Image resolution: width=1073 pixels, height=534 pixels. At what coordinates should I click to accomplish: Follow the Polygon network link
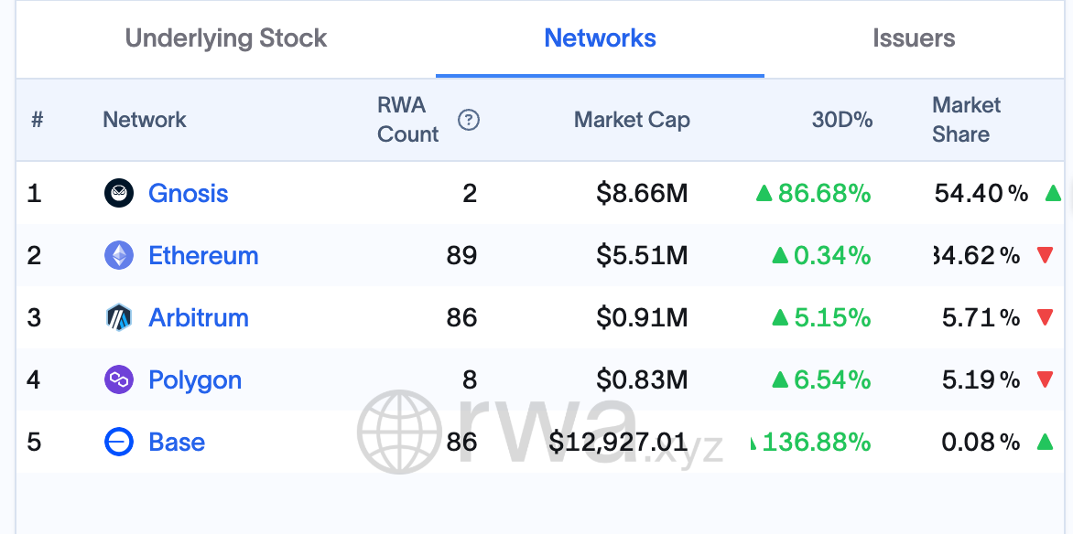[194, 379]
